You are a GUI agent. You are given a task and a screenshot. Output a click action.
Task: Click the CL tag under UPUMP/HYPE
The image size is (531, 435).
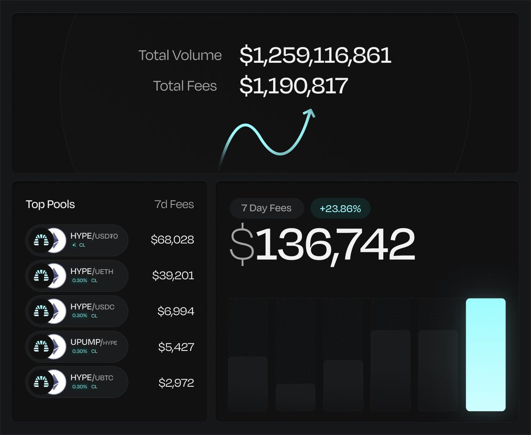[94, 351]
